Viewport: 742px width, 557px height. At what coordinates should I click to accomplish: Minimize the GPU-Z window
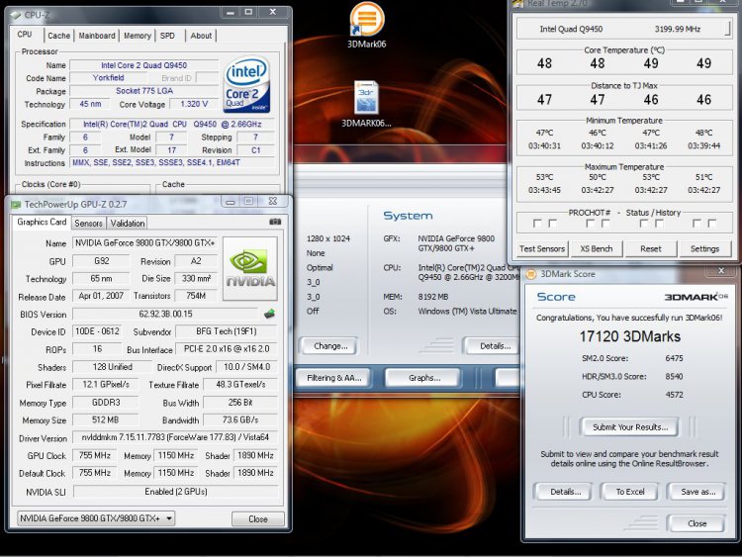[x=230, y=202]
